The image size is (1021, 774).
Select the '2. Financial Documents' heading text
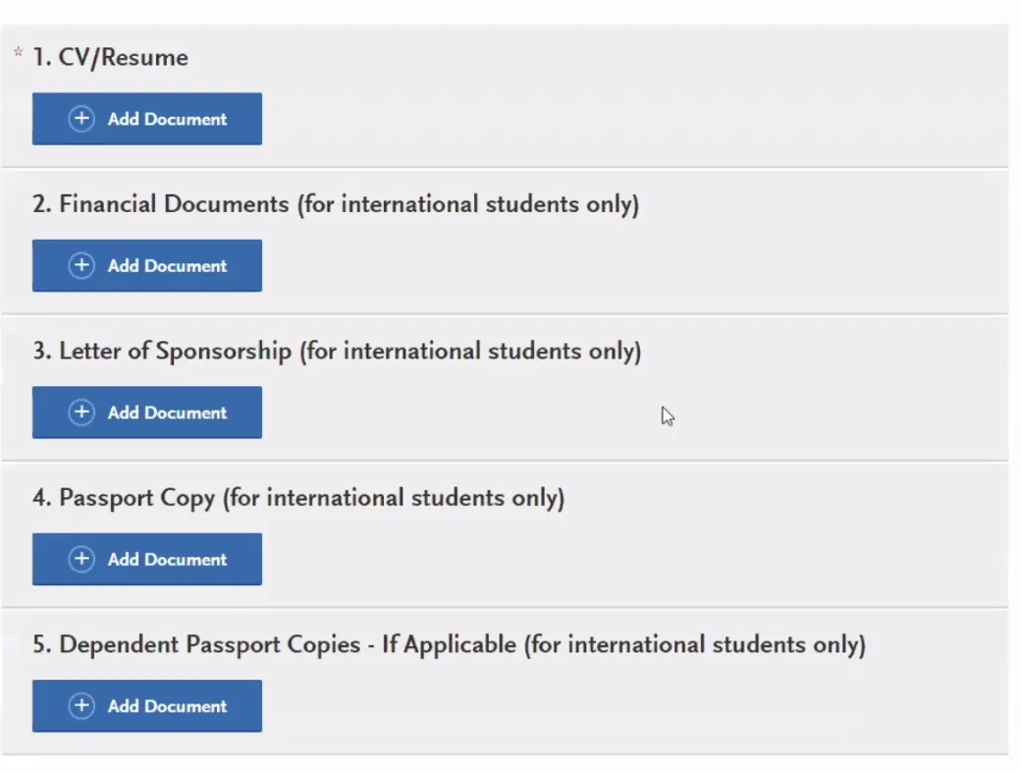click(160, 204)
